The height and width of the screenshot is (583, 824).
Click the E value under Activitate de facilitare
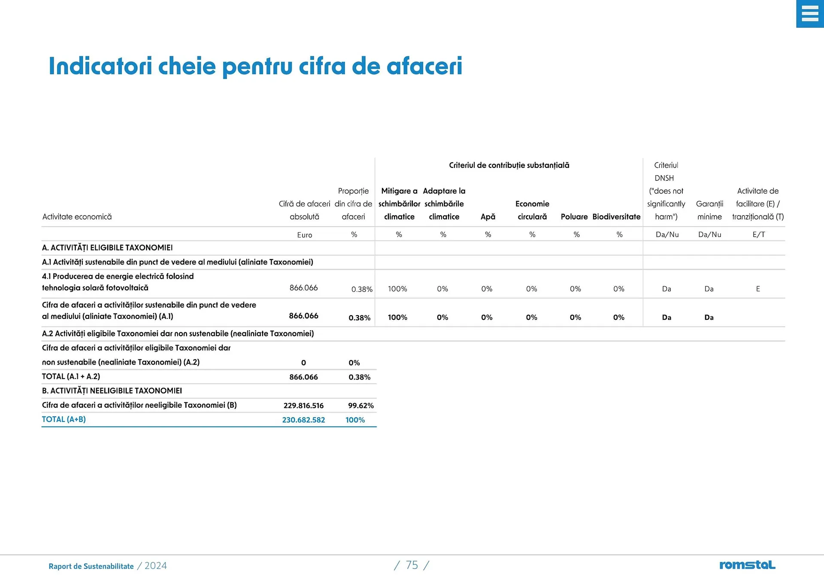[x=758, y=289]
